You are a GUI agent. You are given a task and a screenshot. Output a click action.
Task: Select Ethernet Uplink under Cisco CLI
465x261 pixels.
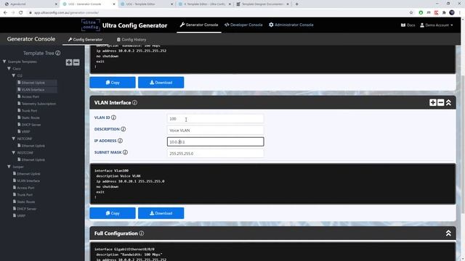click(33, 83)
